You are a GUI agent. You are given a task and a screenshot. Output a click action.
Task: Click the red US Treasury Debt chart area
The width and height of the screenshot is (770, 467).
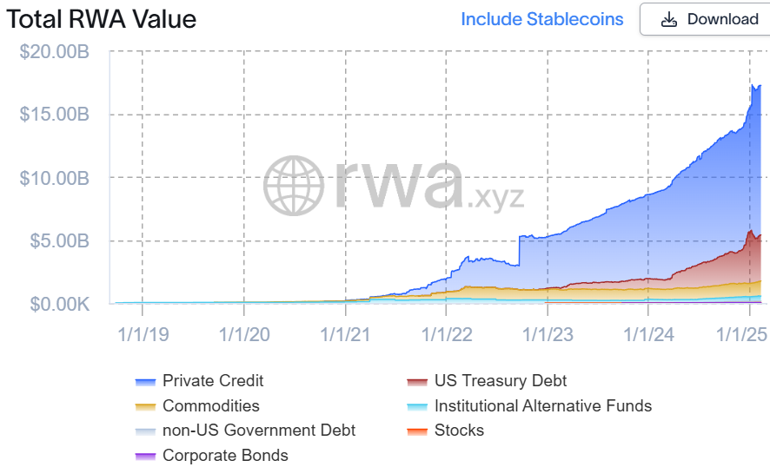point(739,260)
